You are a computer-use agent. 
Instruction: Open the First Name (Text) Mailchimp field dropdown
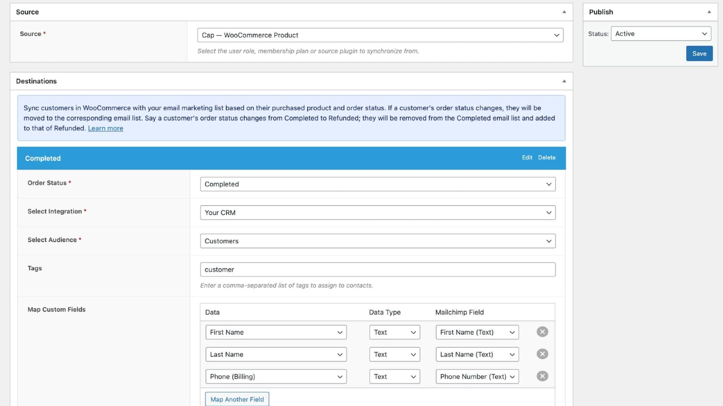tap(477, 332)
